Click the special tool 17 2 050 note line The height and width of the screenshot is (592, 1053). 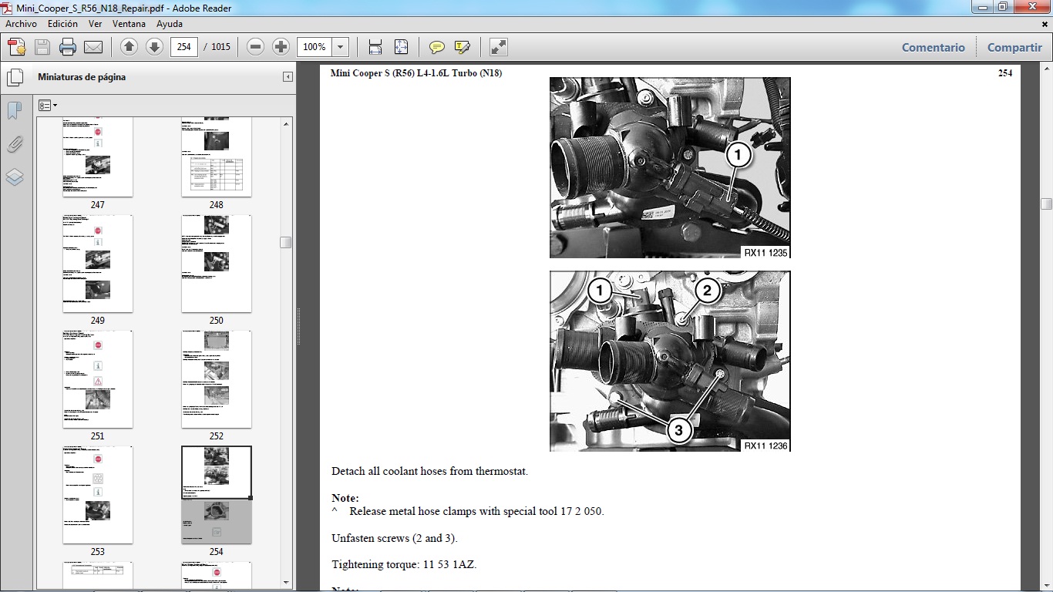pyautogui.click(x=468, y=511)
